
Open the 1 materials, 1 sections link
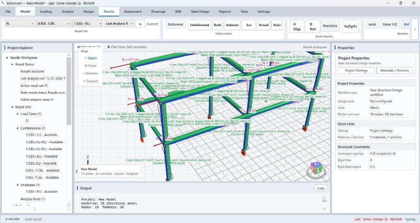pyautogui.click(x=386, y=137)
